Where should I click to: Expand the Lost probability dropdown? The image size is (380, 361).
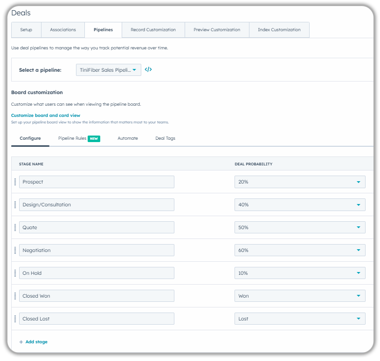[x=299, y=319]
